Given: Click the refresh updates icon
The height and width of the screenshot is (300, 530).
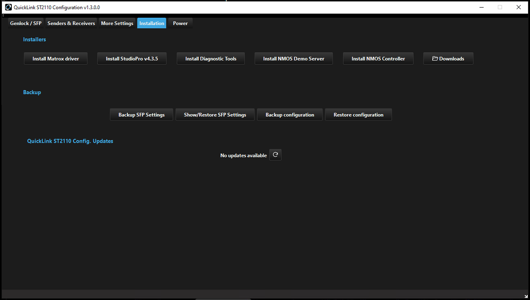Looking at the screenshot, I should pos(275,155).
